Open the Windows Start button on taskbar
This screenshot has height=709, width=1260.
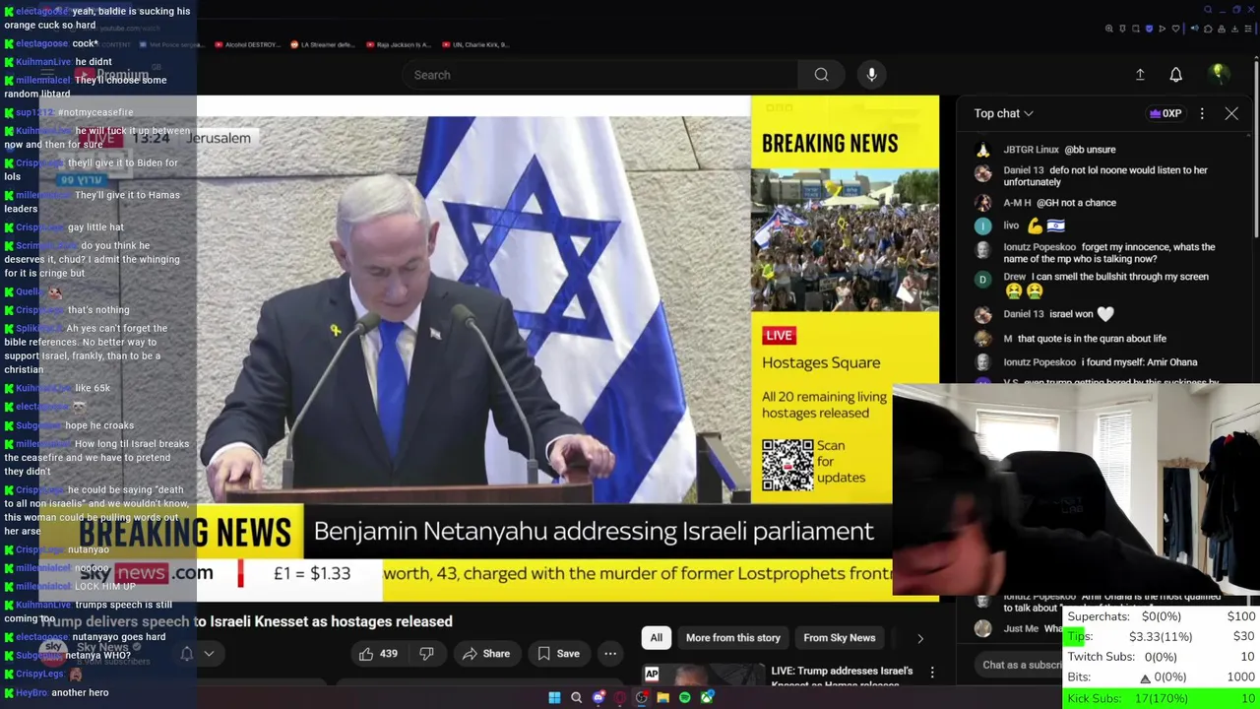click(x=554, y=698)
